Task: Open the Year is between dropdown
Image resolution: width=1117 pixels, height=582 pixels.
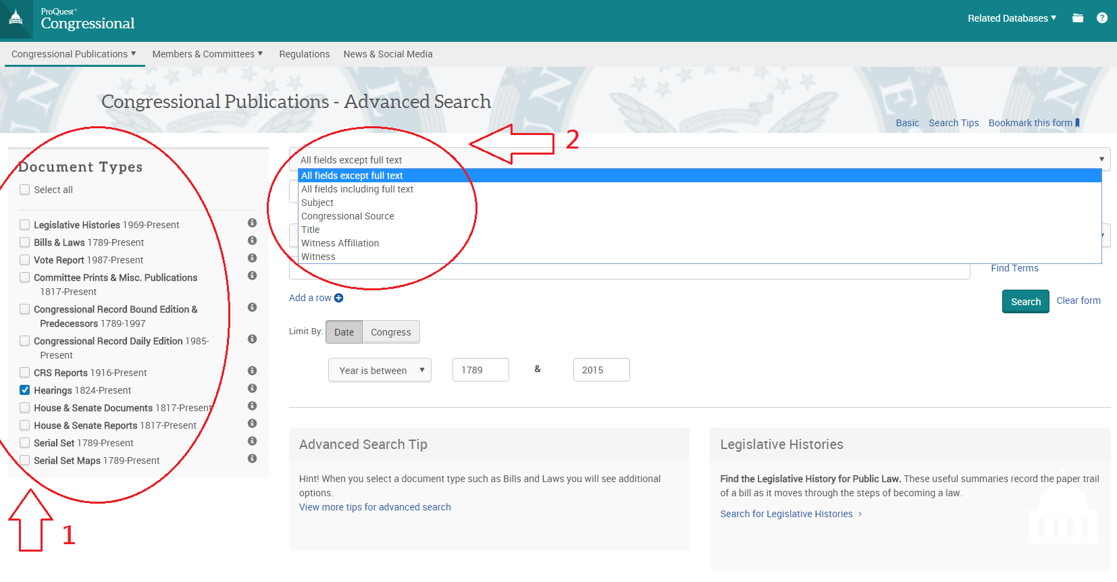Action: pos(380,370)
